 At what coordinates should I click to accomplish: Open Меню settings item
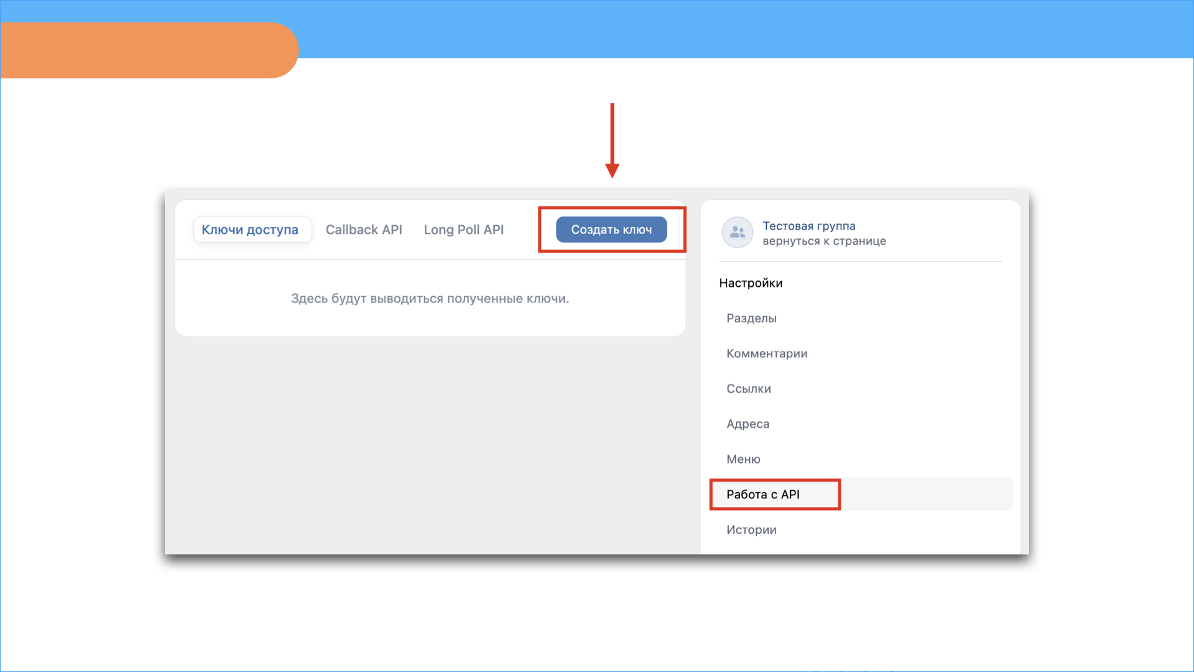point(743,459)
